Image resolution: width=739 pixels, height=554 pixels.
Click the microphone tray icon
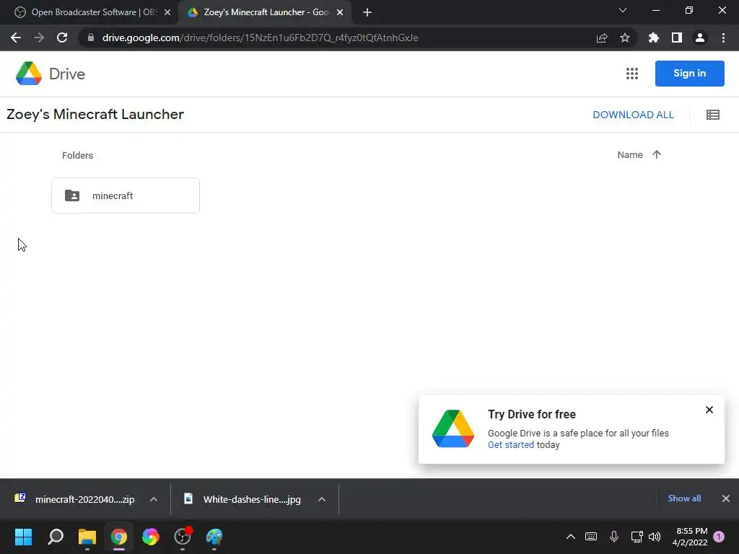tap(614, 537)
